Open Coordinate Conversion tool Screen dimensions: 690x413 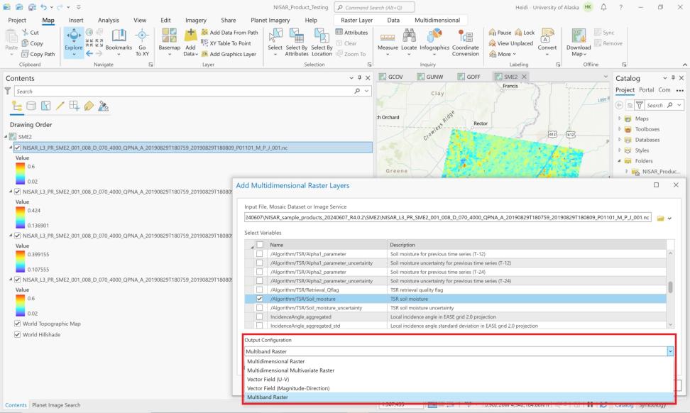pos(465,43)
